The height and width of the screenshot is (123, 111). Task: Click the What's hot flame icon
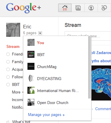[8, 122]
